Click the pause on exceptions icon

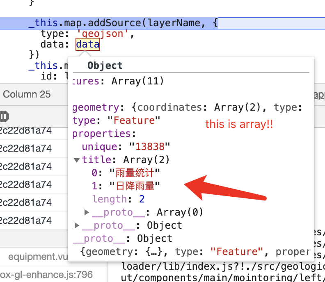(4, 116)
